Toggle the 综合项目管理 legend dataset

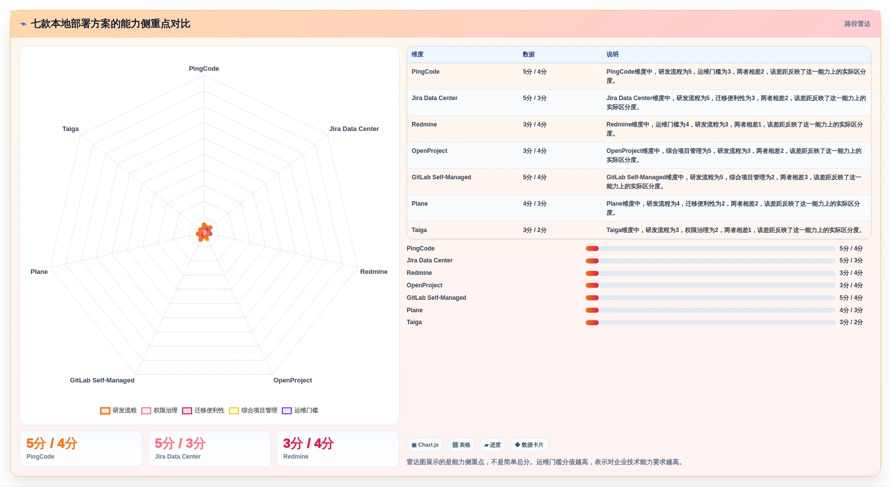[253, 411]
